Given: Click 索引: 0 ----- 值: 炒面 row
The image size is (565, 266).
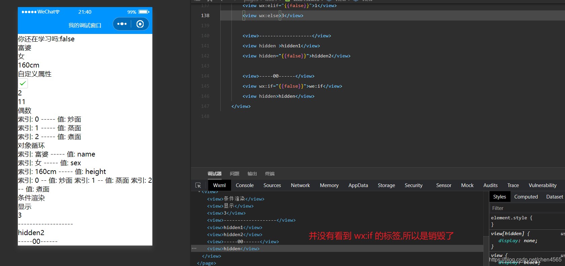Looking at the screenshot, I should (x=49, y=119).
